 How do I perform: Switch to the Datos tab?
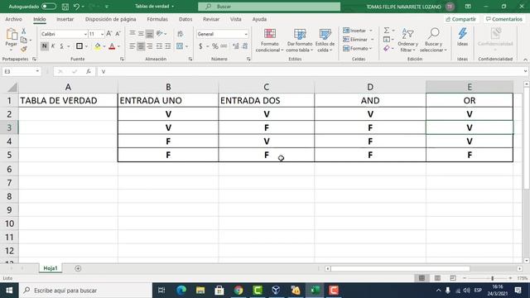click(185, 19)
